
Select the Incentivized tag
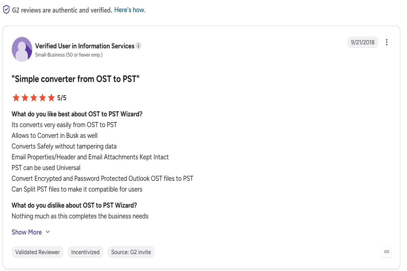point(85,252)
